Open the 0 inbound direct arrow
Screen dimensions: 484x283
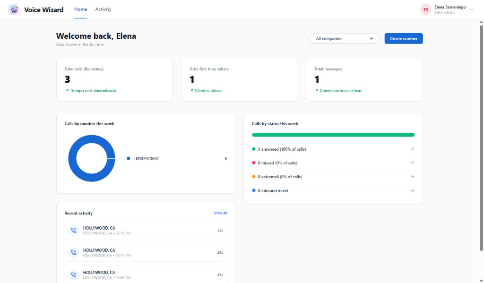[412, 190]
